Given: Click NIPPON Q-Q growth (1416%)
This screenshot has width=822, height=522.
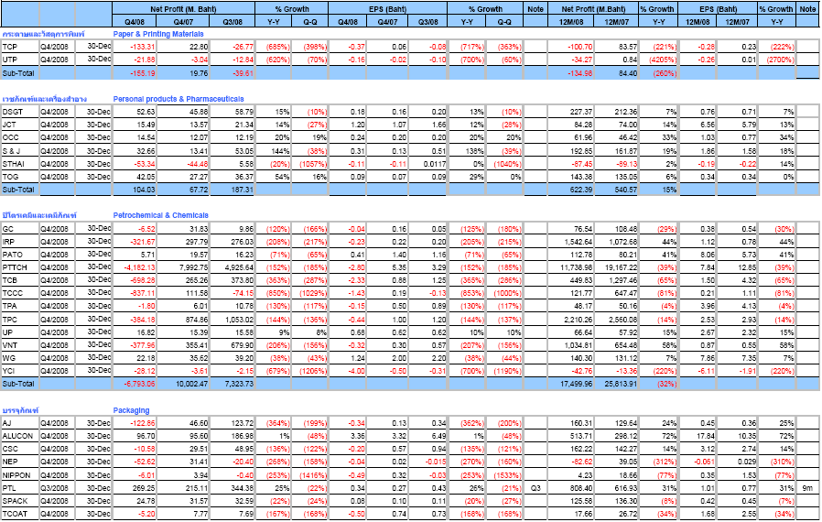Looking at the screenshot, I should tap(309, 475).
